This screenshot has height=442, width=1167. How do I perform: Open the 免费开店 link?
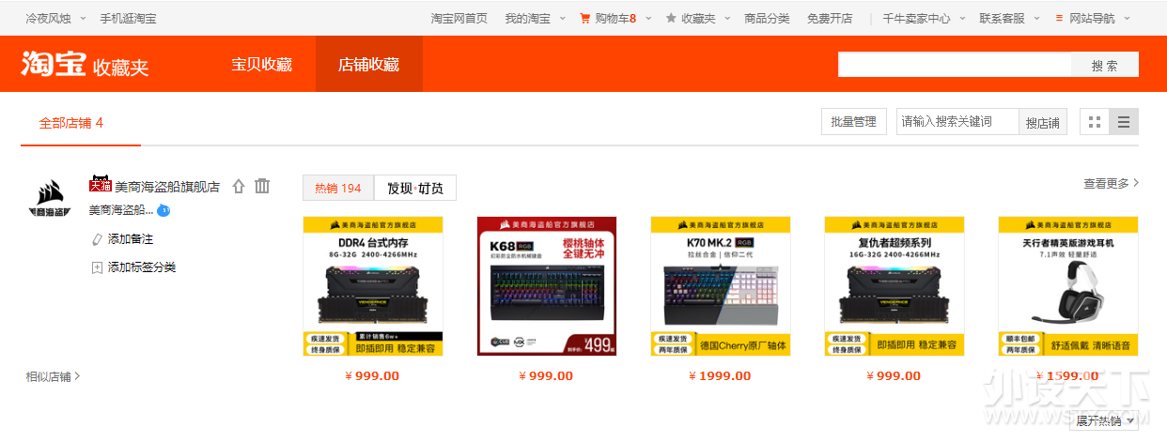pos(830,18)
